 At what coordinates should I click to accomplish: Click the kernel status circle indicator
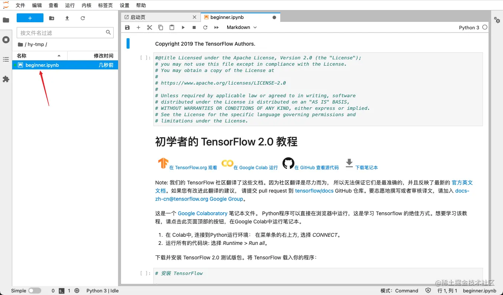(x=485, y=27)
